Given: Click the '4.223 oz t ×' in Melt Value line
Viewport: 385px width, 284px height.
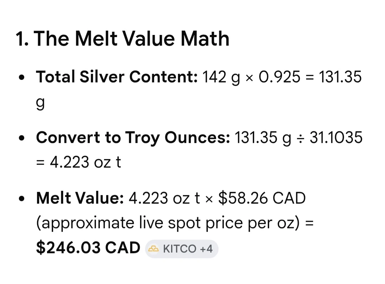Looking at the screenshot, I should pos(171,198).
